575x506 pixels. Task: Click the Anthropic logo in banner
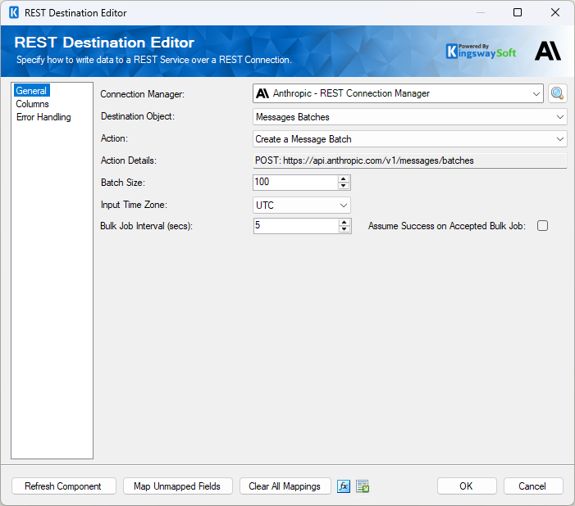coord(548,51)
